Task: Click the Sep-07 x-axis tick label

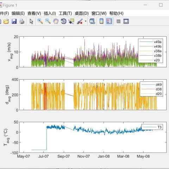Action: (x=63, y=156)
